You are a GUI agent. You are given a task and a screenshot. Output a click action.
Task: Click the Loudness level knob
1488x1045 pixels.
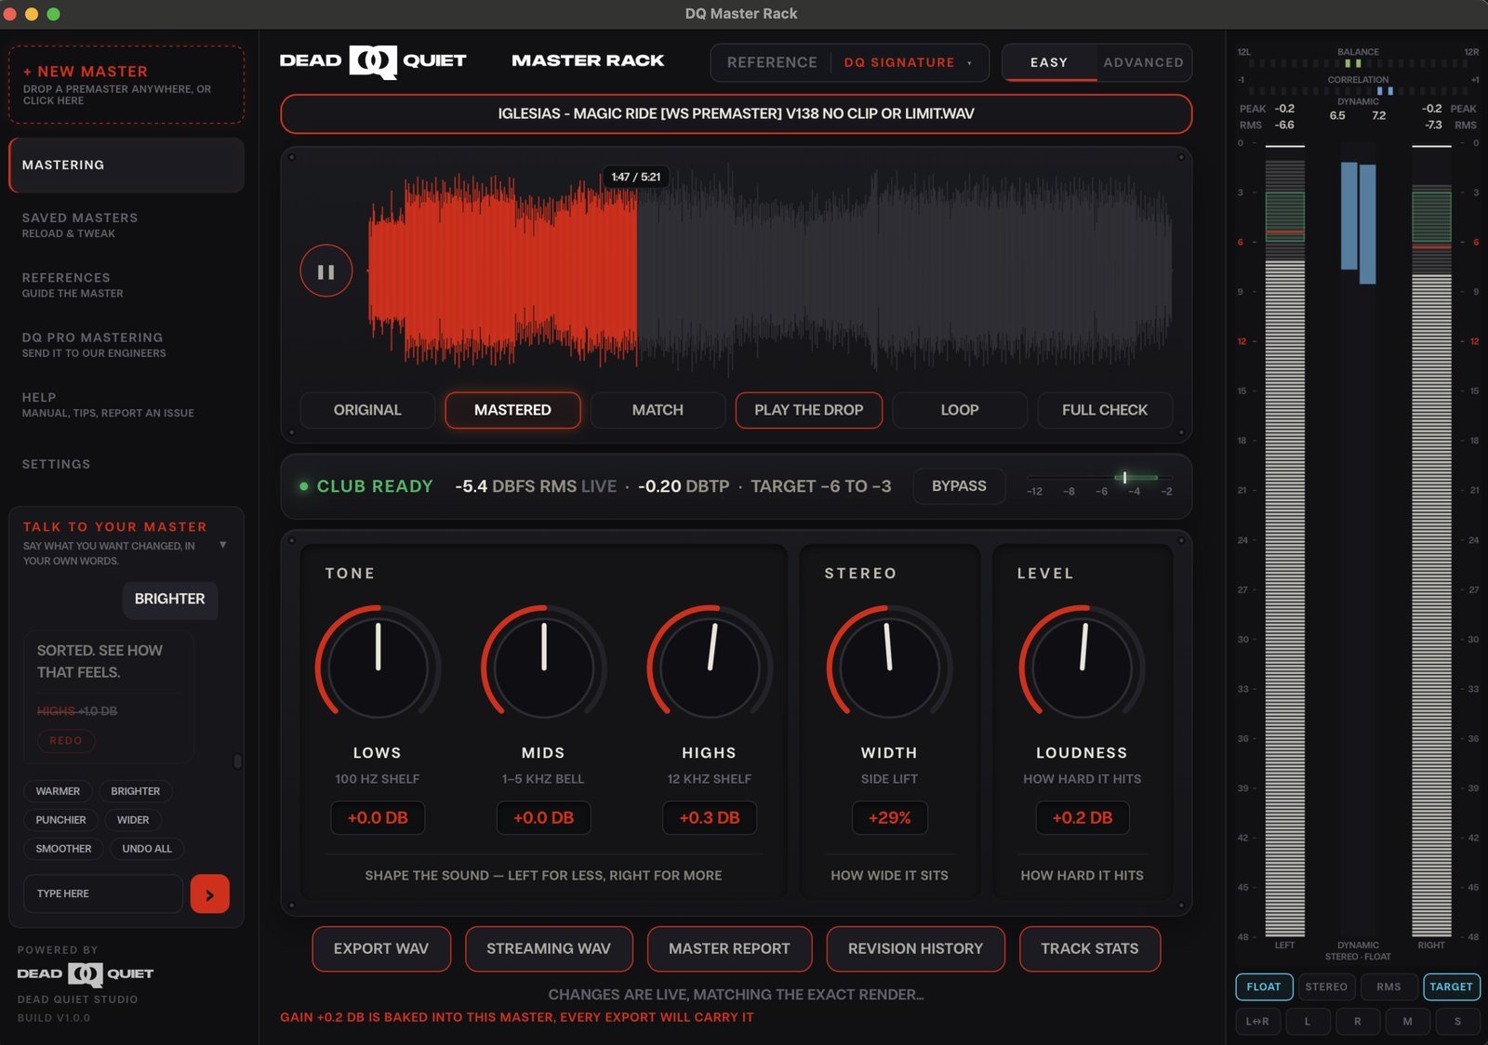[1082, 667]
